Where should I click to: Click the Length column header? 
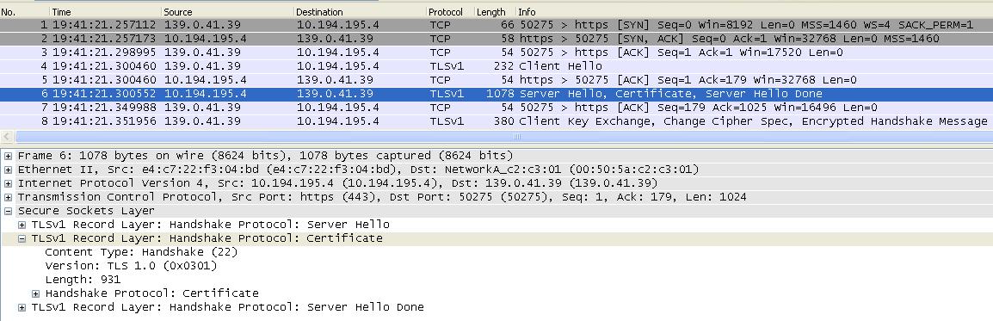494,12
